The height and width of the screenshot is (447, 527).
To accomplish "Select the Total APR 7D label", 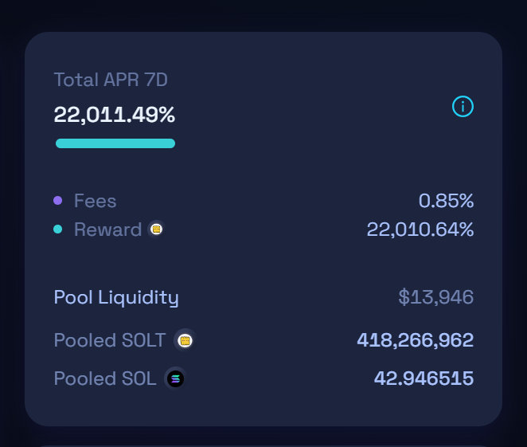I will (111, 80).
